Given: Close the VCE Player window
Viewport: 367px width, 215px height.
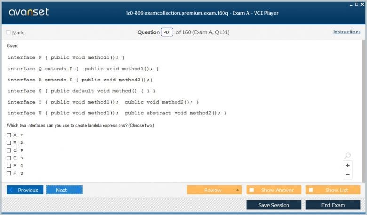Looking at the screenshot, I should (362, 4).
